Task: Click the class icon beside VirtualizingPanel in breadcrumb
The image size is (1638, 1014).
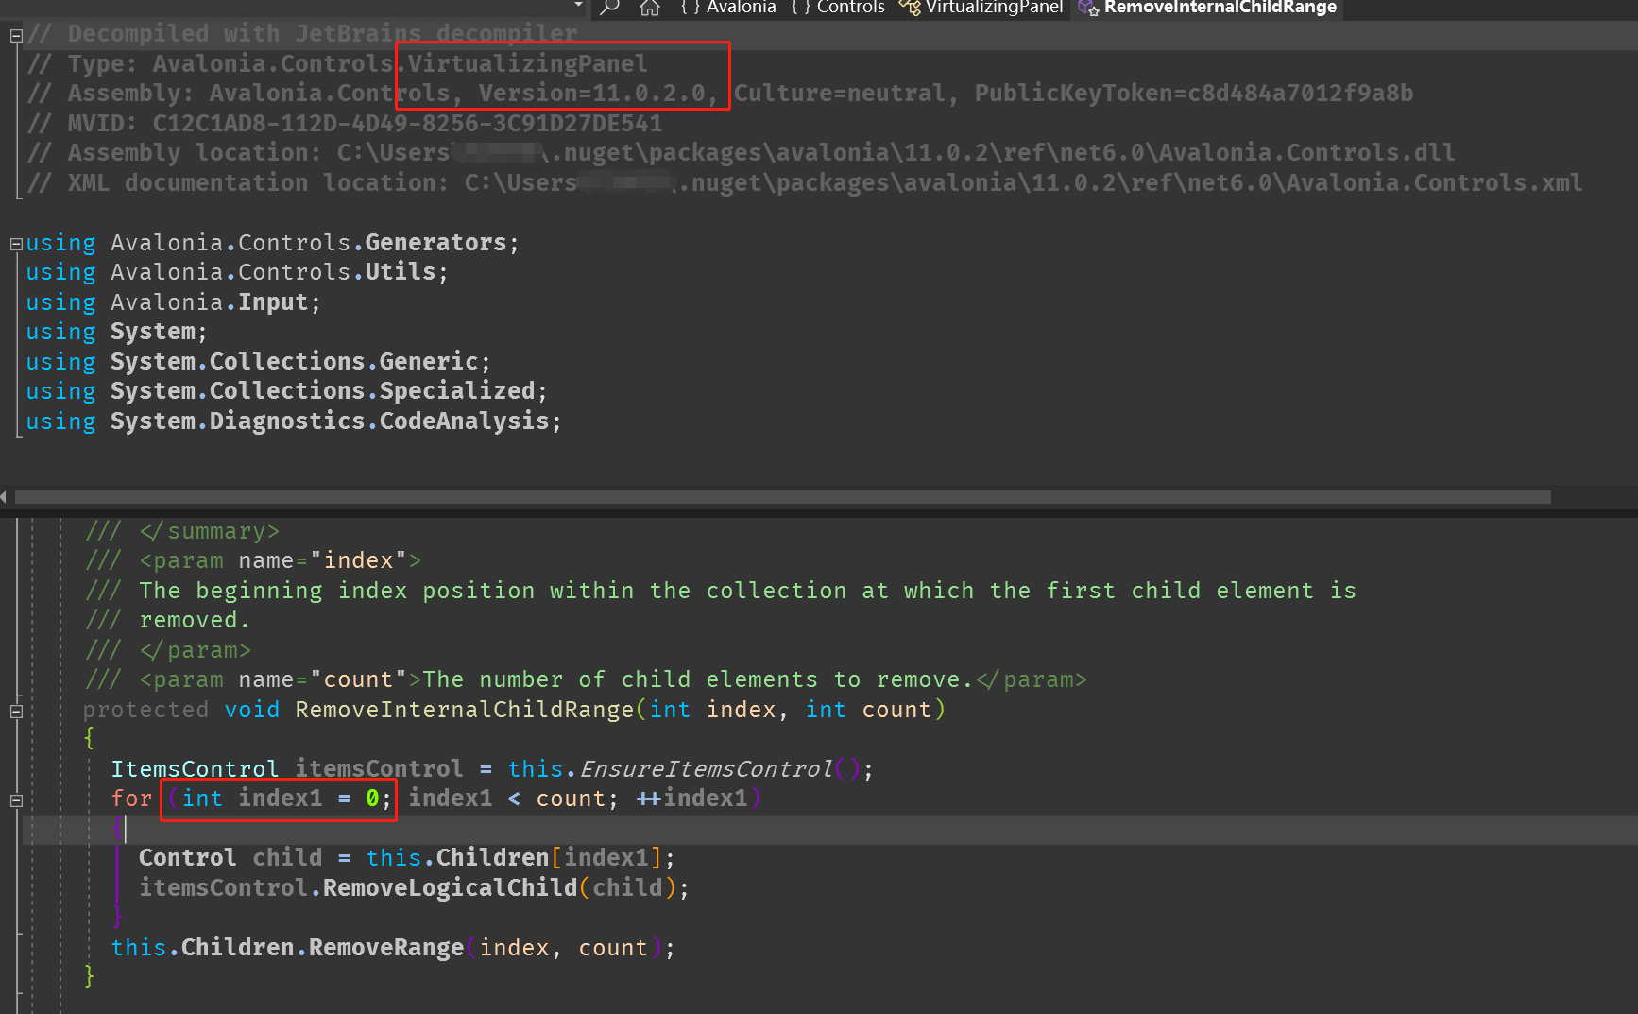Action: (x=911, y=8)
